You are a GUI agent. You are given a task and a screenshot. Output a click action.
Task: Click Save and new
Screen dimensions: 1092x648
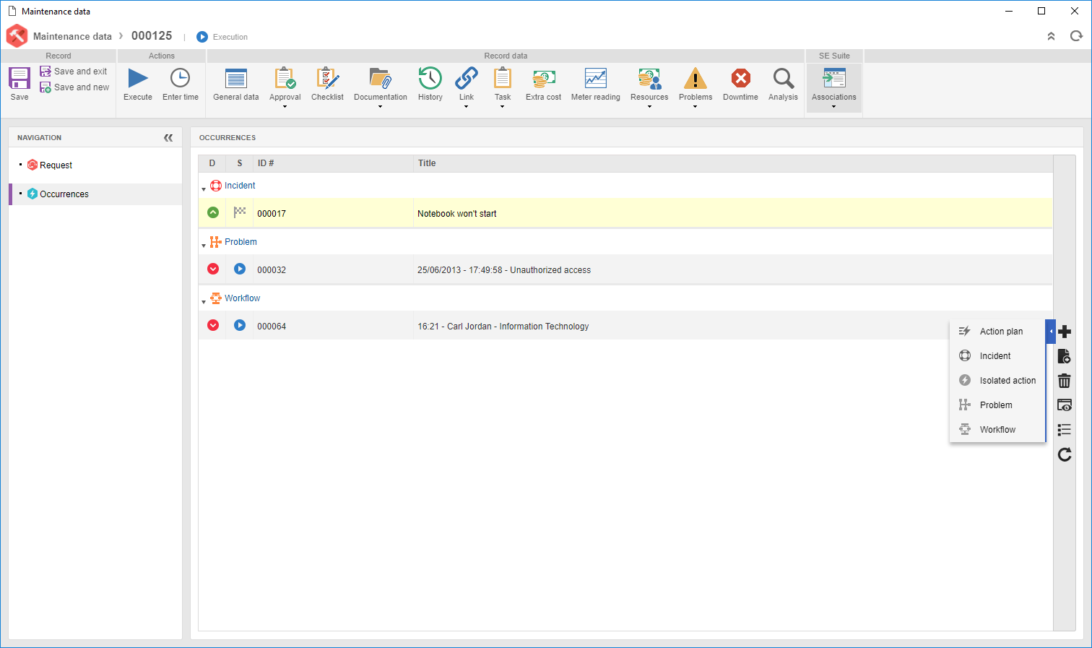pos(74,87)
